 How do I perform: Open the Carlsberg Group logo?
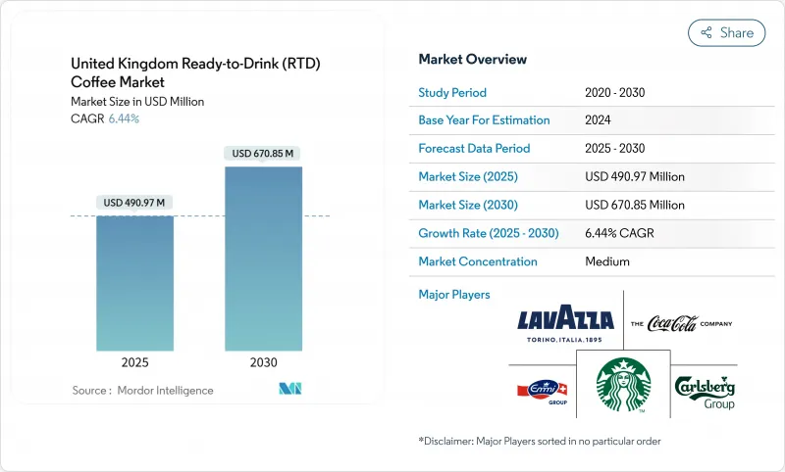point(705,392)
